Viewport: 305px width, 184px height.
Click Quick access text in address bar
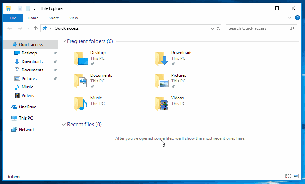tap(67, 28)
